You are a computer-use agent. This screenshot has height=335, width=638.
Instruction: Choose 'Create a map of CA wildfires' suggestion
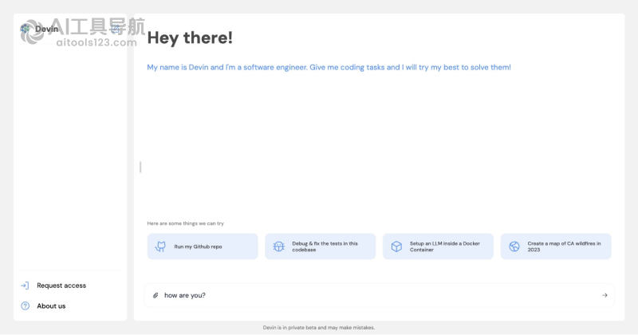tap(556, 246)
